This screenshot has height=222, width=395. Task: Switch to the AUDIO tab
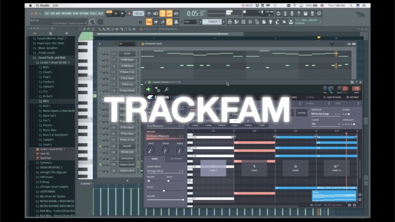155,159
